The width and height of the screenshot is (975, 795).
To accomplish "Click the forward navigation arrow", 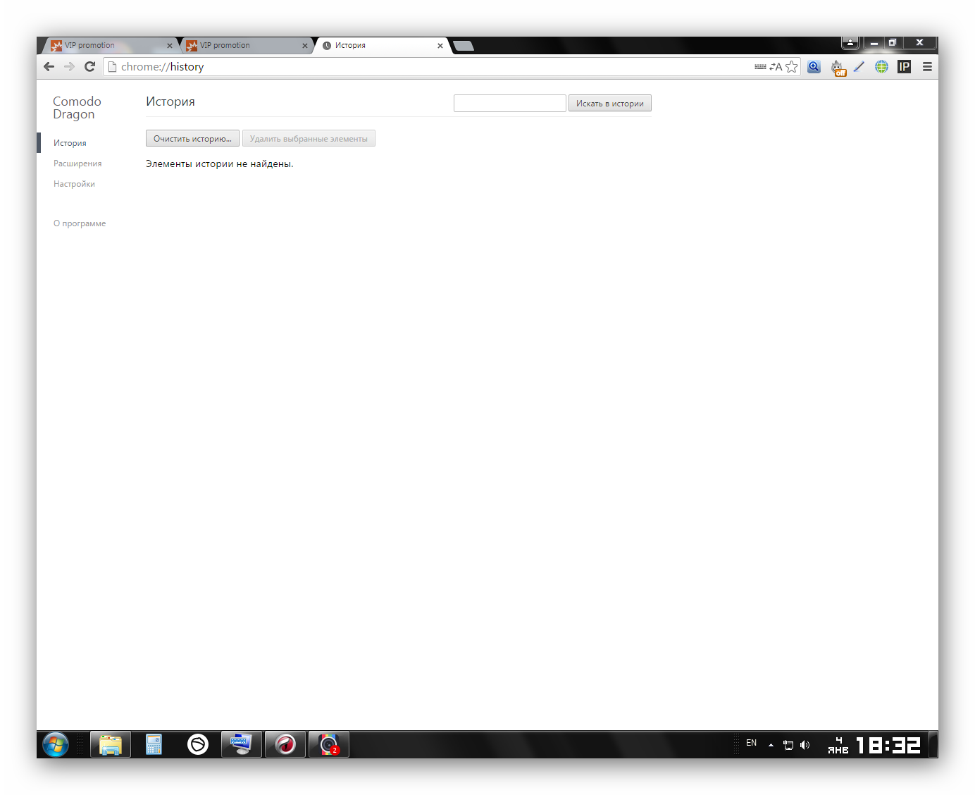I will tap(69, 66).
